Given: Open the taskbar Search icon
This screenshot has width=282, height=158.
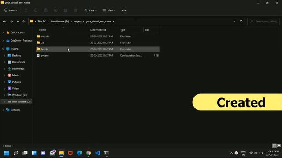Looking at the screenshot, I should [x=16, y=153].
